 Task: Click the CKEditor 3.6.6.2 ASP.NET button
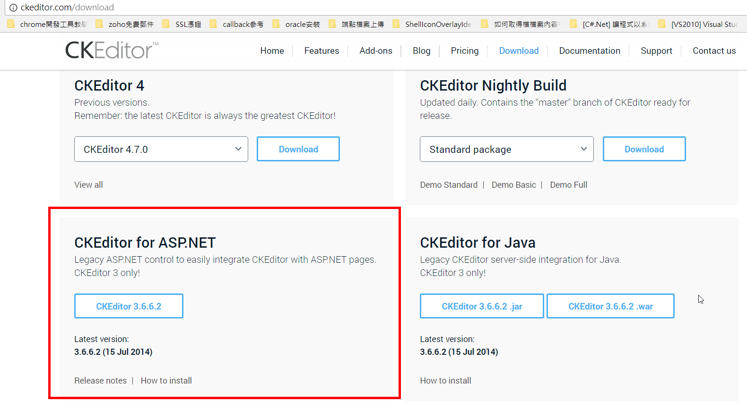[x=129, y=306]
